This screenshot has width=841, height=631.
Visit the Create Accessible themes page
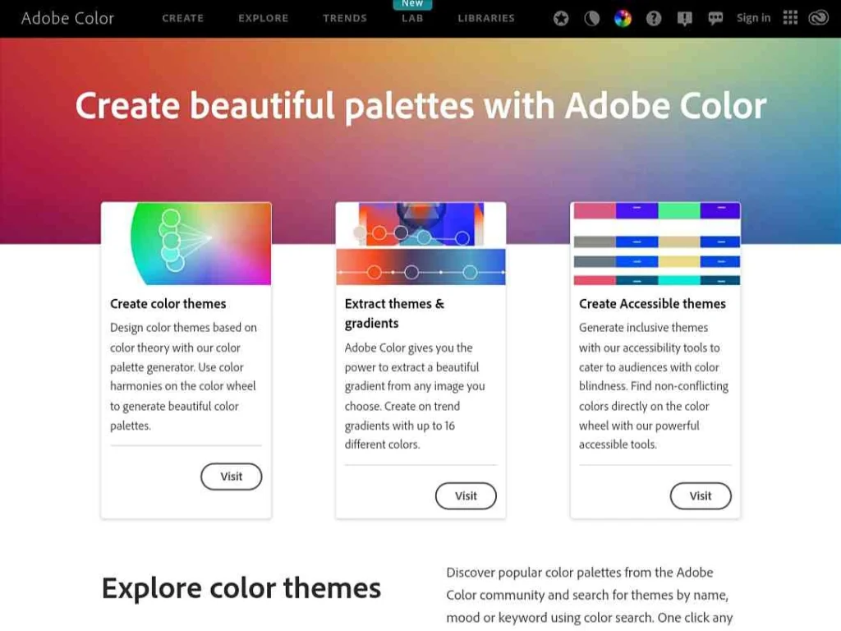tap(701, 495)
